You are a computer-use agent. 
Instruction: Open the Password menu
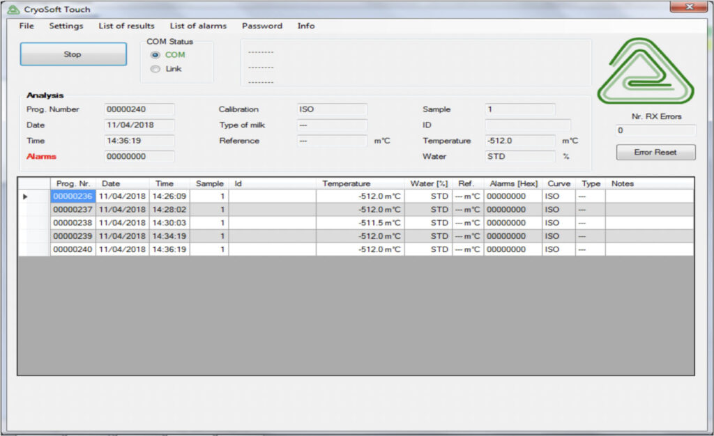(262, 26)
